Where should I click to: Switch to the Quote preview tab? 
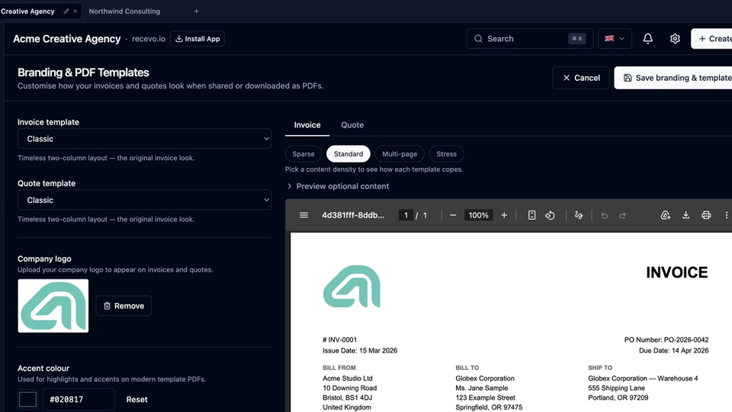pyautogui.click(x=352, y=125)
